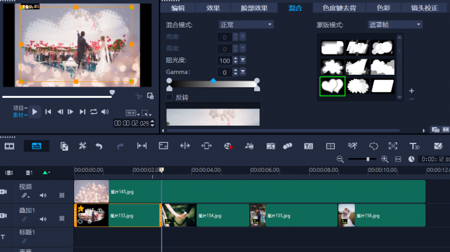Click blue gamma gradient slider handle
Image resolution: width=450 pixels, height=252 pixels.
(213, 81)
